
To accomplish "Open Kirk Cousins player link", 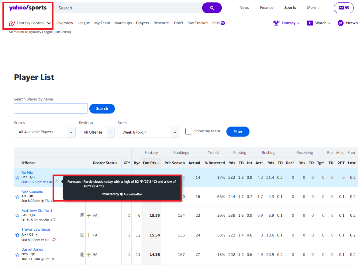I will (x=32, y=192).
